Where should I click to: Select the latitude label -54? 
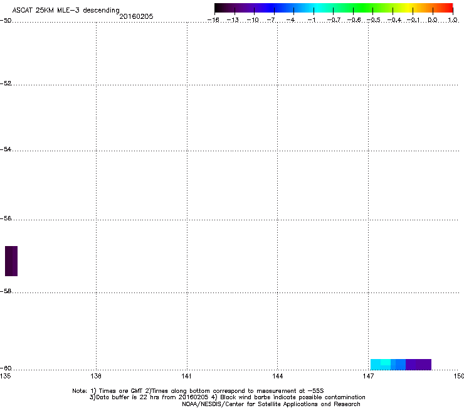(6, 149)
